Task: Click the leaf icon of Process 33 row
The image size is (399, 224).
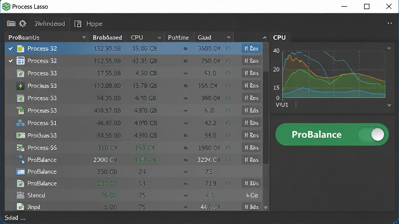Action: (x=20, y=73)
